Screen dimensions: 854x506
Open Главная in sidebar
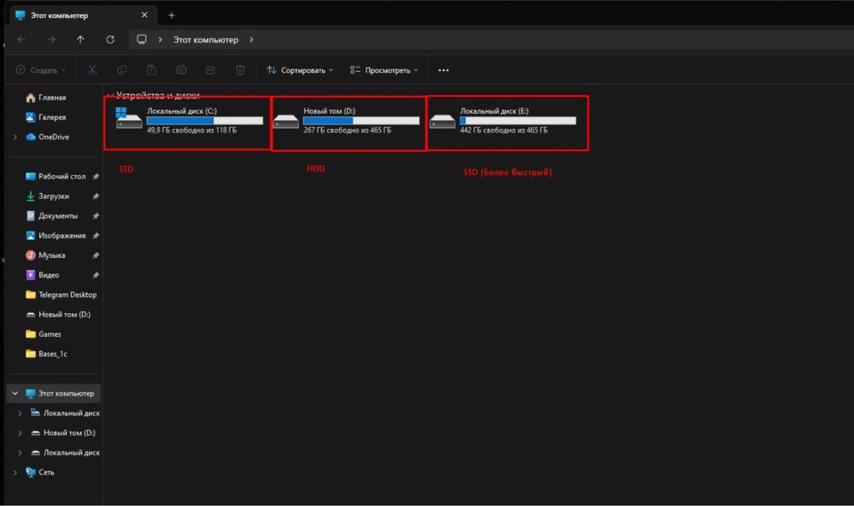tap(52, 97)
